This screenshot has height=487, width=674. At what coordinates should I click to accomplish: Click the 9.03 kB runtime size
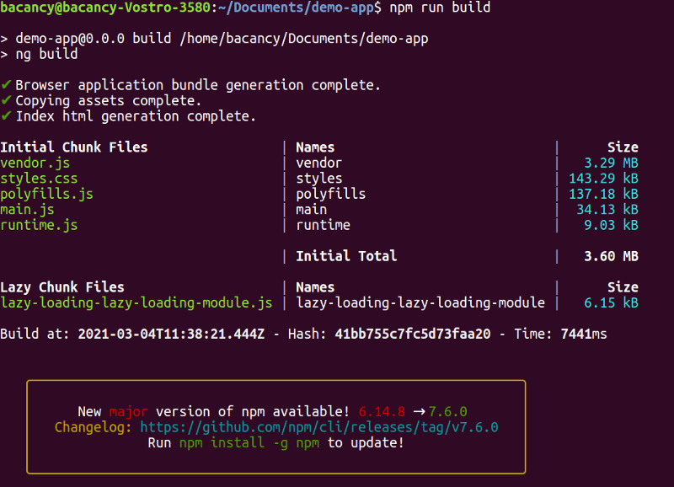(x=611, y=225)
